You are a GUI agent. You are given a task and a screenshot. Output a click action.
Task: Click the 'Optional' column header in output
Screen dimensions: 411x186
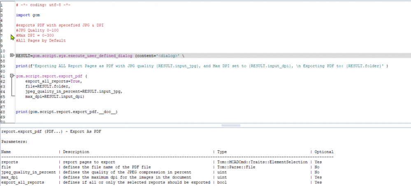click(324, 152)
